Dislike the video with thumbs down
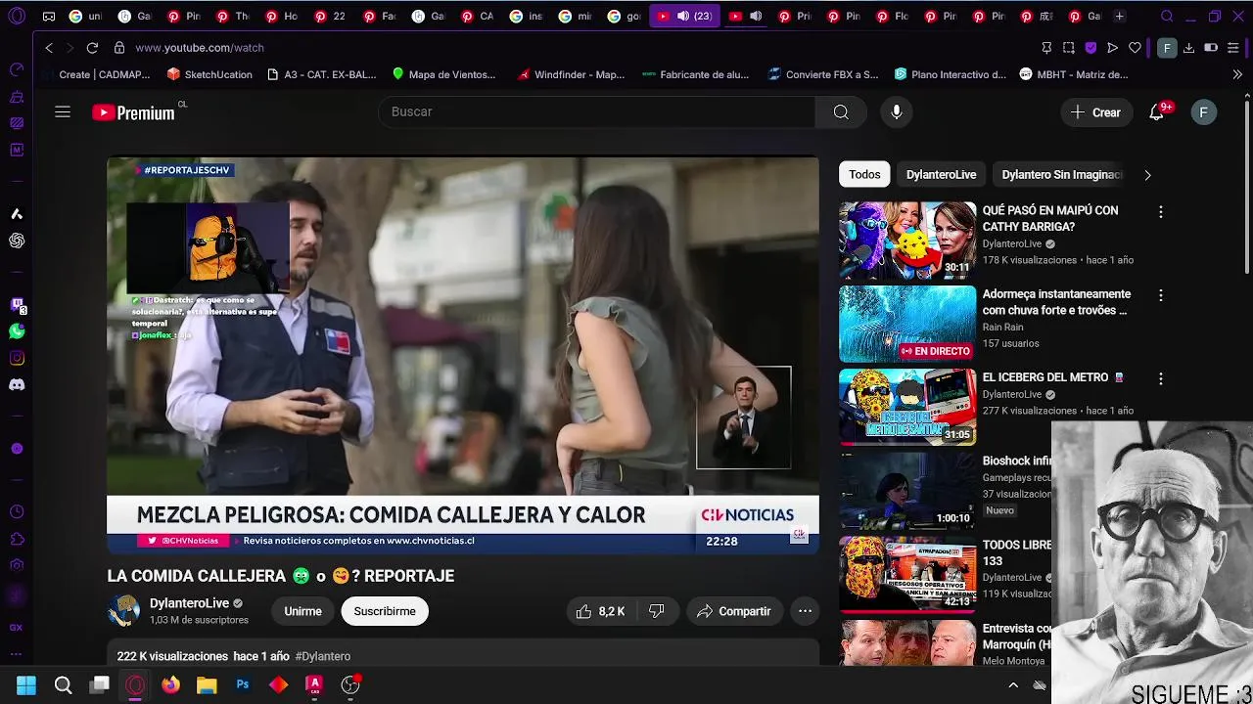This screenshot has height=704, width=1253. 656,611
